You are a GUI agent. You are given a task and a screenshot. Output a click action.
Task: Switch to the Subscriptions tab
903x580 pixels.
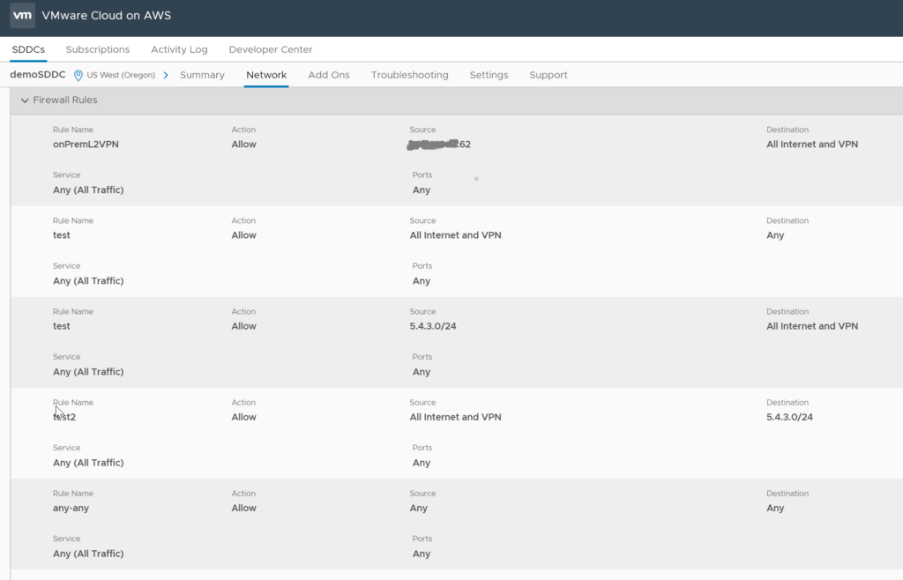click(x=97, y=49)
